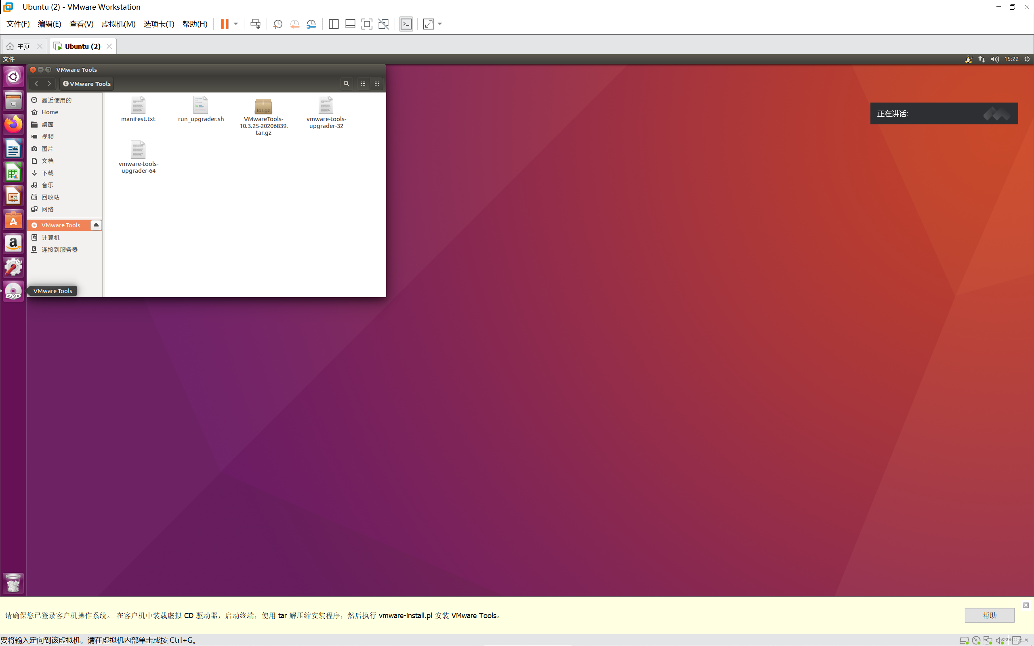Open the 查看(V) menu
Screen dimensions: 1034x646
[81, 24]
